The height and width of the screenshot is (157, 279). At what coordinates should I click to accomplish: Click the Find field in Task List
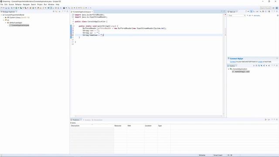pos(236,16)
